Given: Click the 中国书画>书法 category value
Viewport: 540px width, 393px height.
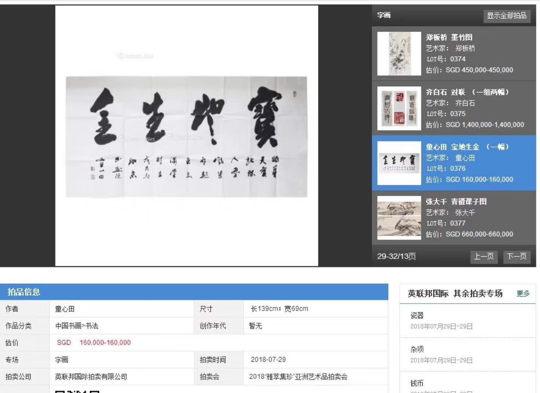Looking at the screenshot, I should [77, 326].
